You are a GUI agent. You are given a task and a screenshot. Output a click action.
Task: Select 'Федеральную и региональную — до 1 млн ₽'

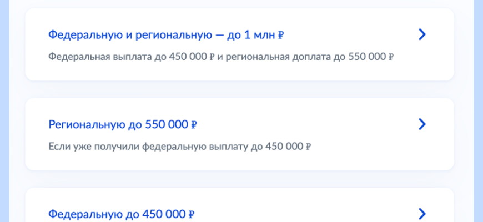[167, 36]
